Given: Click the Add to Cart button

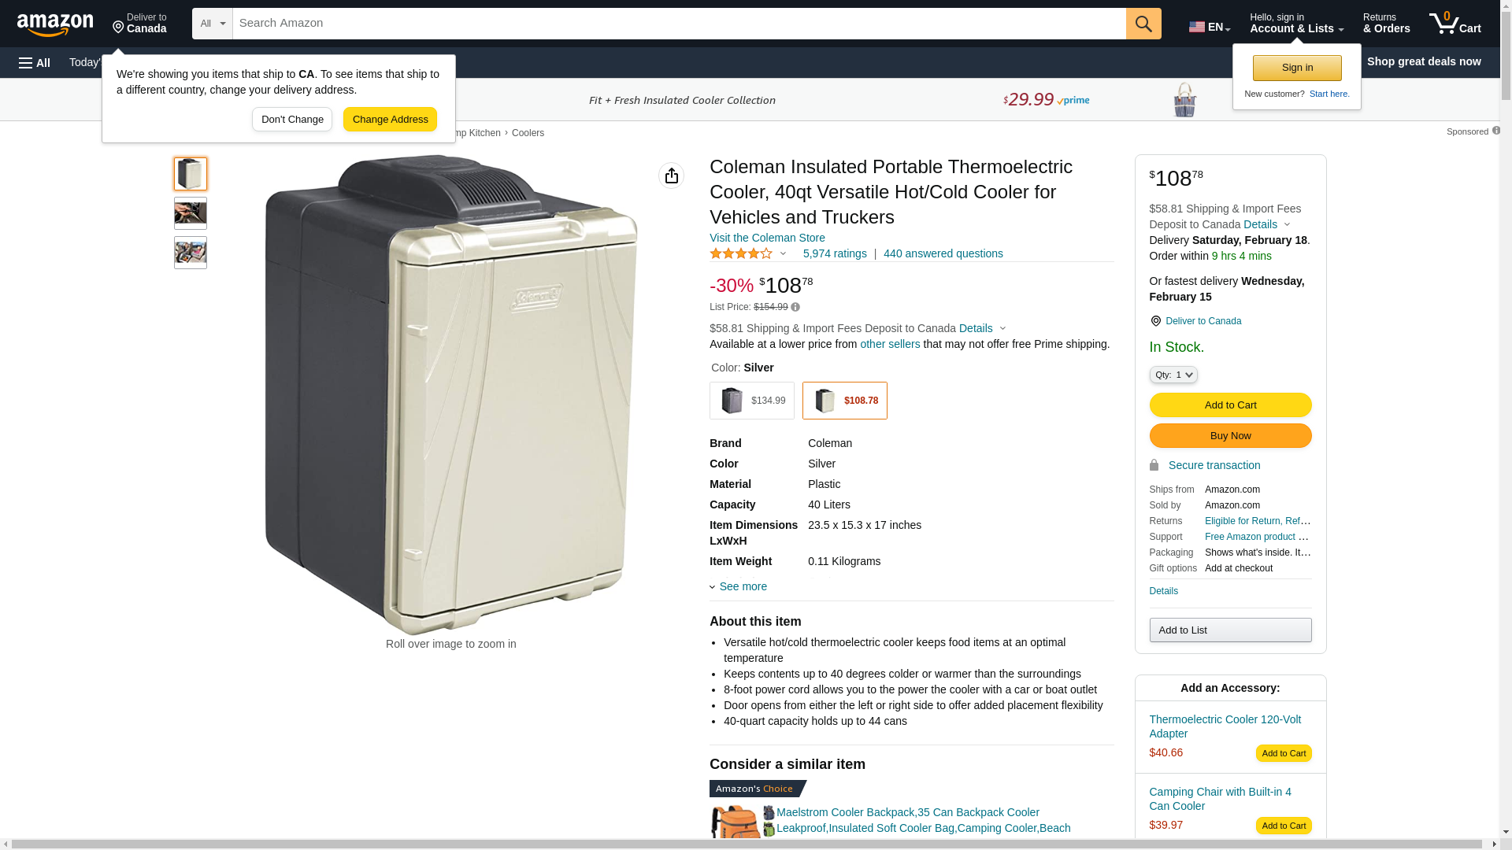Looking at the screenshot, I should click(1230, 405).
